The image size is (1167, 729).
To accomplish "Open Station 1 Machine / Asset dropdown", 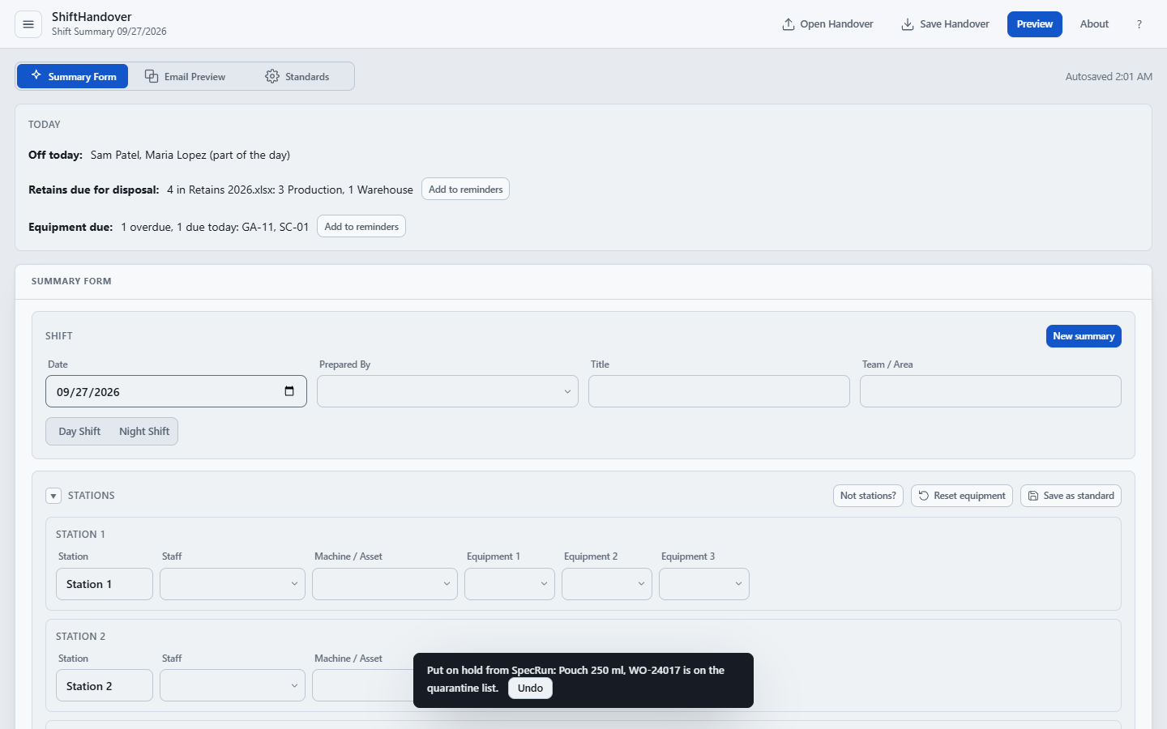I will tap(385, 584).
